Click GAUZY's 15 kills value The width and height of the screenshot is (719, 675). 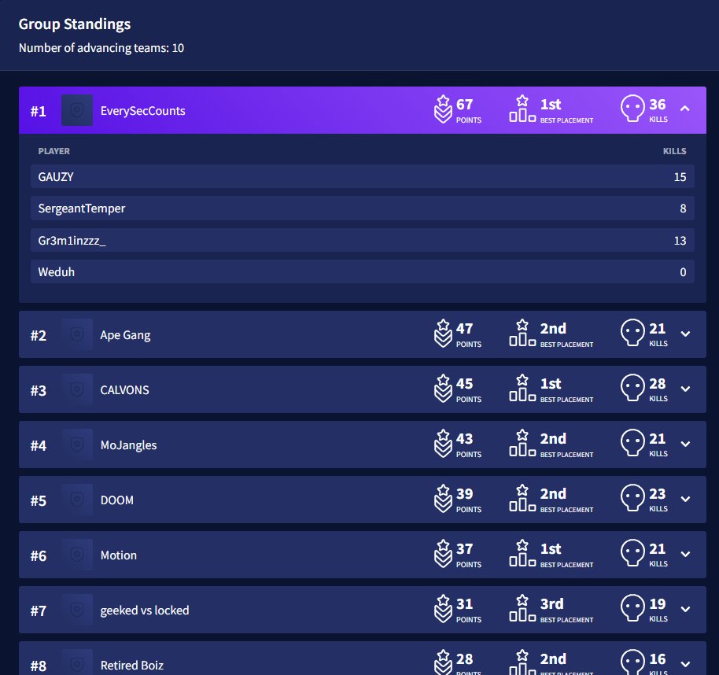click(x=680, y=176)
